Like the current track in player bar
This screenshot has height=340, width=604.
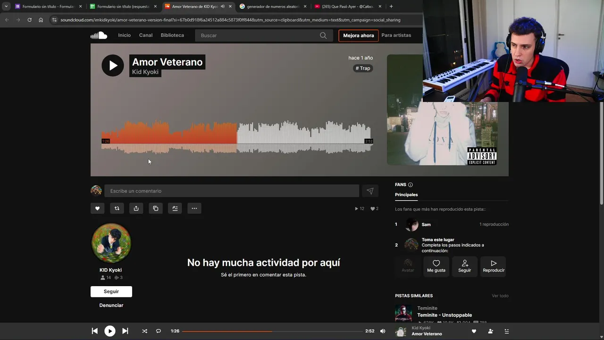coord(474,331)
